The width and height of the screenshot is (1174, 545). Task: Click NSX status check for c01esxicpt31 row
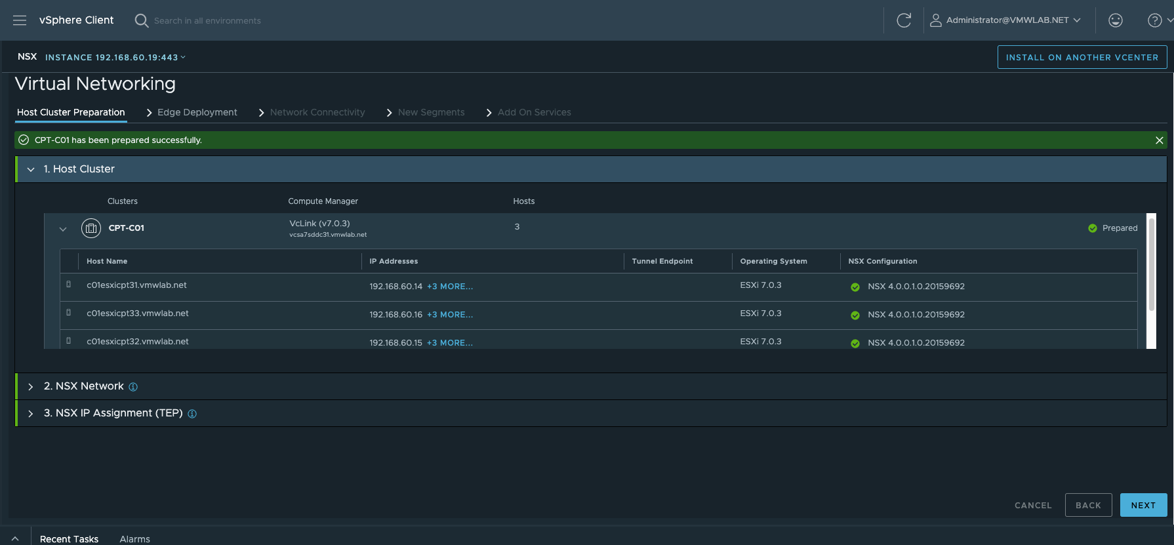[x=855, y=287]
